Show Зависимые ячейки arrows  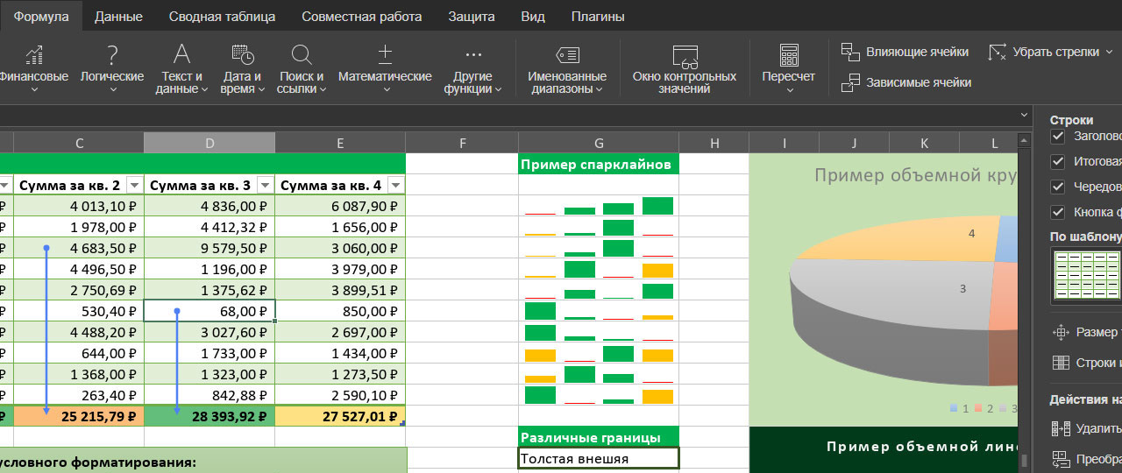point(907,83)
